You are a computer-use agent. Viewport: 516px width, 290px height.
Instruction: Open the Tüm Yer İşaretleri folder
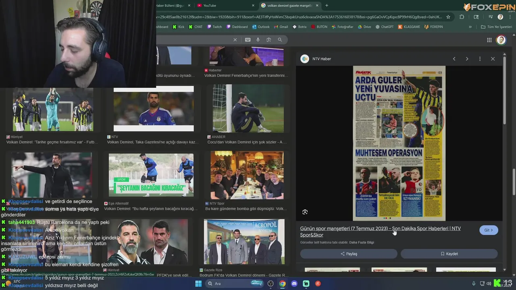click(x=496, y=27)
